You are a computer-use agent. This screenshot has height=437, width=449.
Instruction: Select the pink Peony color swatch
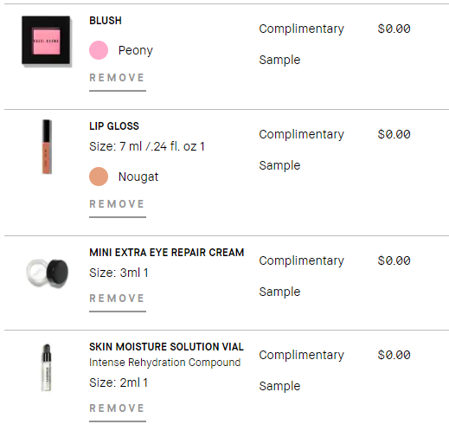tap(99, 50)
